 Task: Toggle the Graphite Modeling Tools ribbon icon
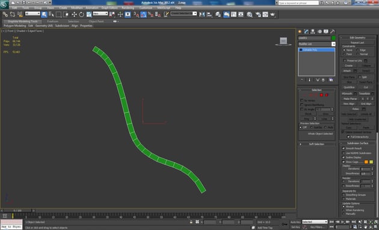(x=226, y=14)
